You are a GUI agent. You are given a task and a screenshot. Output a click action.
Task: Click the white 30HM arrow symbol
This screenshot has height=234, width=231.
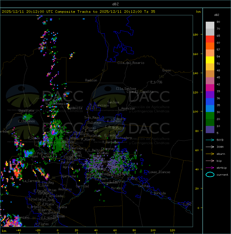[x=210, y=147]
